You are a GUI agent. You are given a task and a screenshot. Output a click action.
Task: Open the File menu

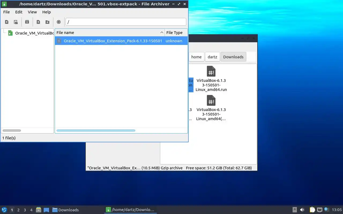point(6,12)
